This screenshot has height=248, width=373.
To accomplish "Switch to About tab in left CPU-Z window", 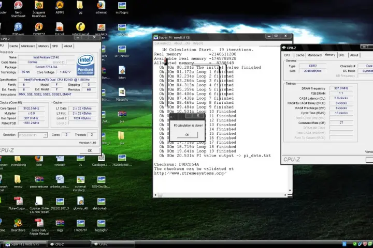I will 68,46.
